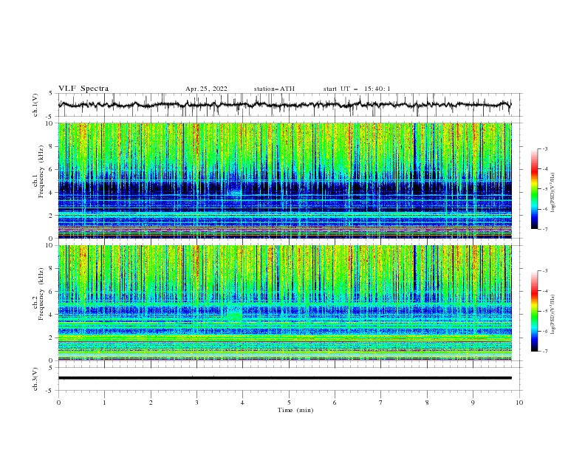This screenshot has width=585, height=452.
Task: Click the "2" tick on the time axis
Action: [x=151, y=403]
